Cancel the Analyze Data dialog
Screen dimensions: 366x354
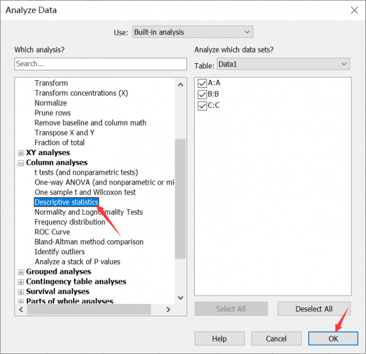(276, 339)
